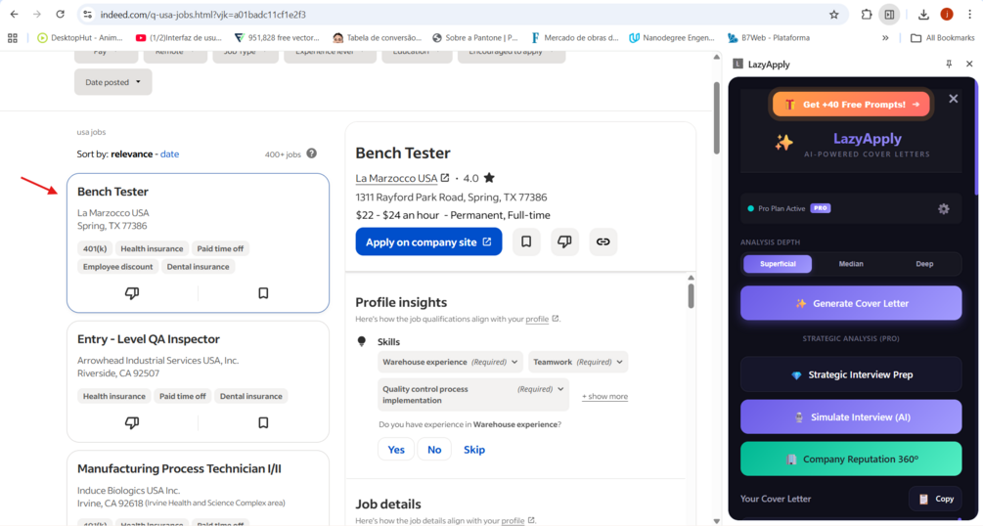Click the Employee discount tag
The height and width of the screenshot is (526, 983).
[x=117, y=267]
